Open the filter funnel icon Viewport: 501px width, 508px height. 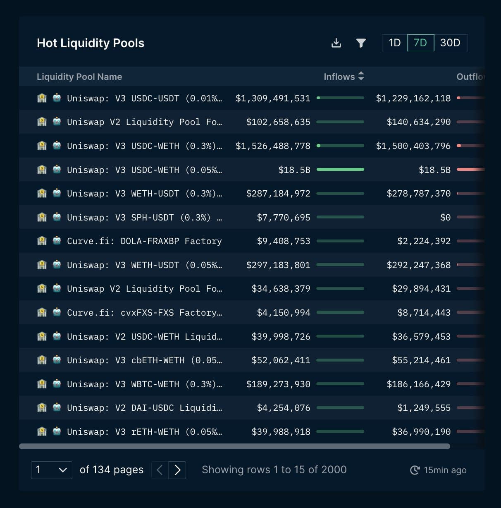click(360, 43)
